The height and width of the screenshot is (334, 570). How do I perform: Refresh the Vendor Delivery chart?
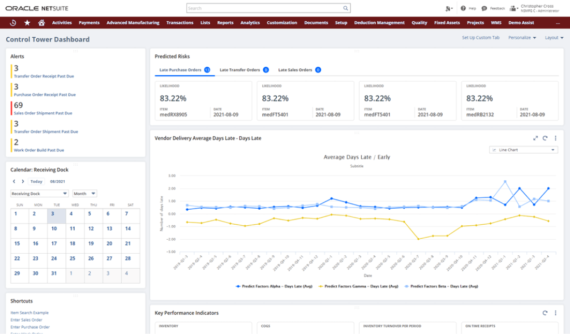click(545, 138)
